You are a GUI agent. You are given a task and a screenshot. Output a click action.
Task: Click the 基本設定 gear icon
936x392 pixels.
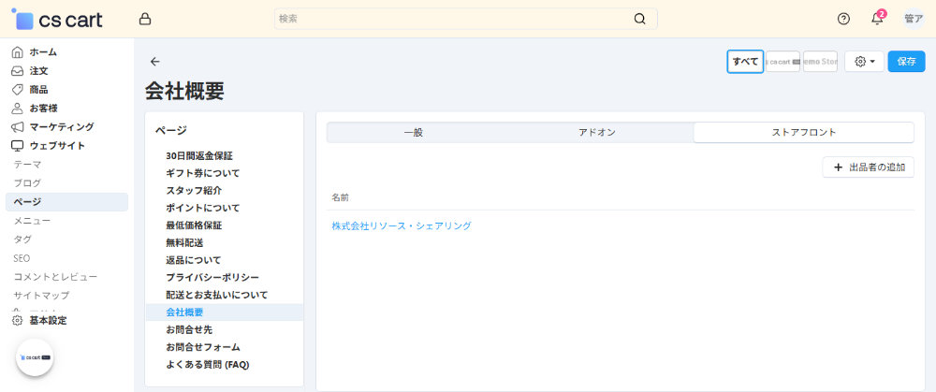coord(17,320)
